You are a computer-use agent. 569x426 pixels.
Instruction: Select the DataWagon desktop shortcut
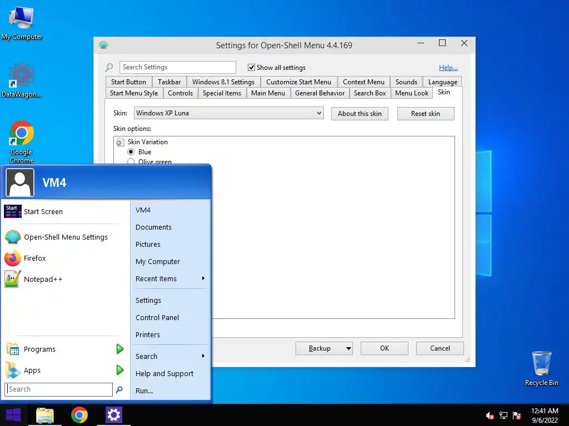[22, 80]
